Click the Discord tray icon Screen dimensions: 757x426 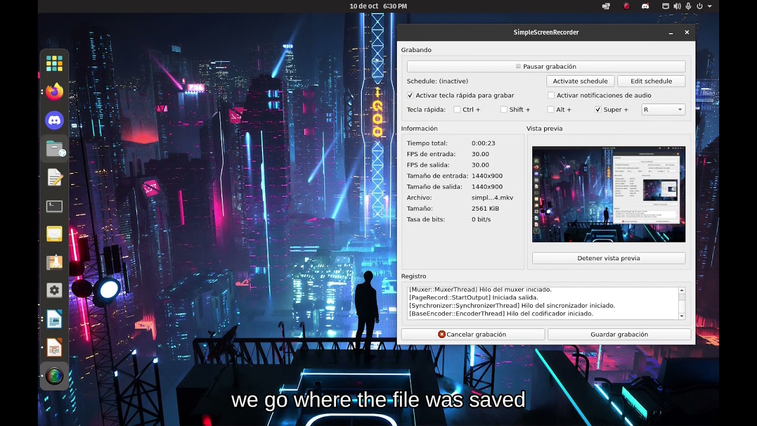click(x=645, y=6)
